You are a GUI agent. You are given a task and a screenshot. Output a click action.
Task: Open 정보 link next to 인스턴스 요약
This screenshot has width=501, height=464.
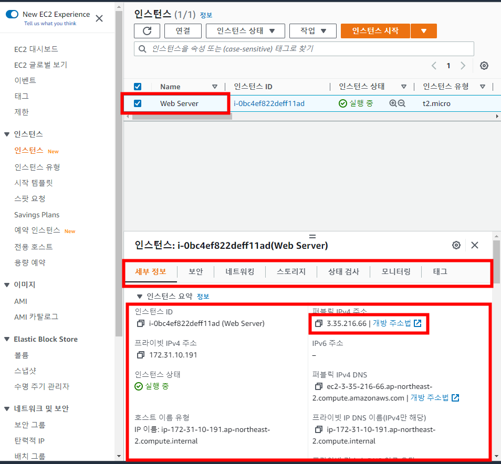pos(203,297)
